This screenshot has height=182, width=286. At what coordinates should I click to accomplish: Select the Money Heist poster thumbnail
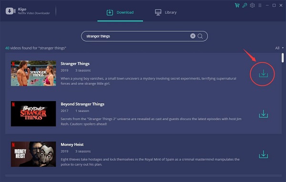coord(33,154)
